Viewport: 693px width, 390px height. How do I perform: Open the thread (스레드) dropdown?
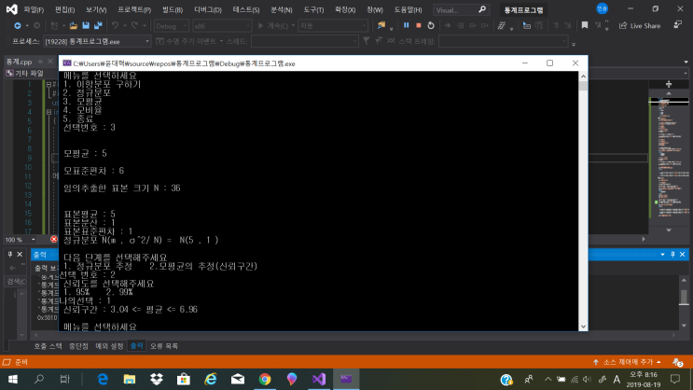coord(304,42)
